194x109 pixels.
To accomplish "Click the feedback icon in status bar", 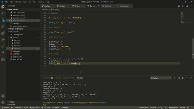I will [x=188, y=107].
